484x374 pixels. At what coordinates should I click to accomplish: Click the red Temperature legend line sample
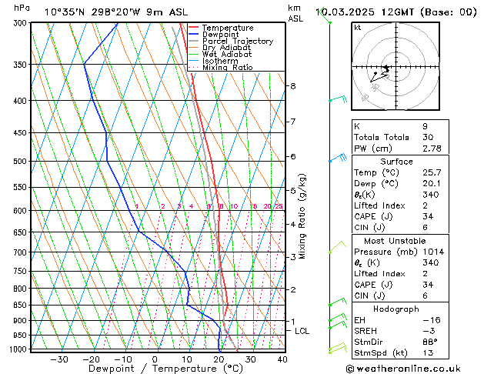pos(193,28)
